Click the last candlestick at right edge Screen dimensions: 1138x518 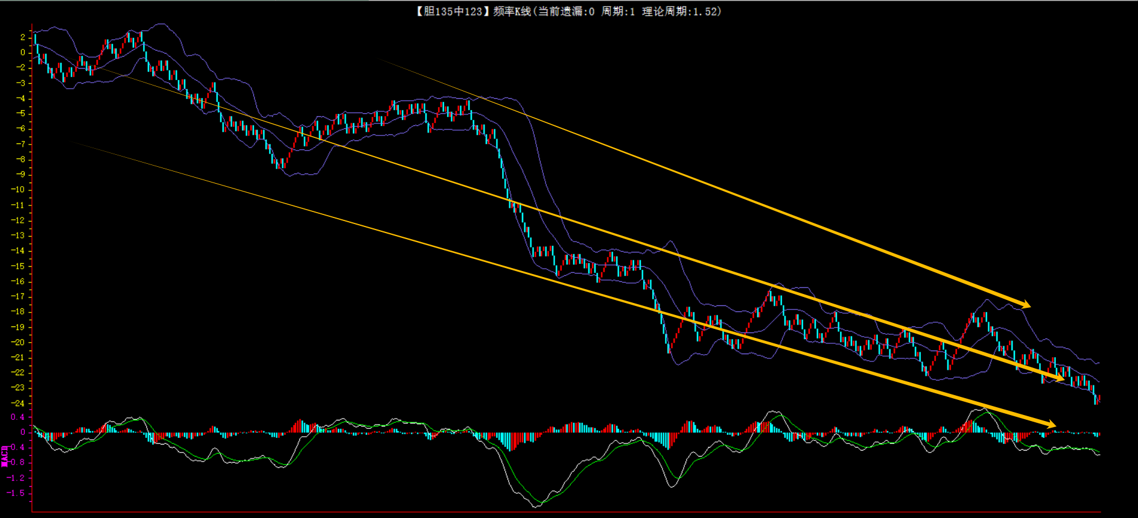[x=1098, y=399]
